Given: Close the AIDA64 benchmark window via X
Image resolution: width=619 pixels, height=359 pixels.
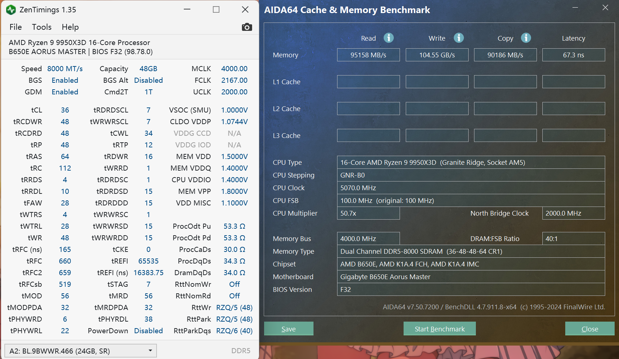Looking at the screenshot, I should pyautogui.click(x=605, y=8).
